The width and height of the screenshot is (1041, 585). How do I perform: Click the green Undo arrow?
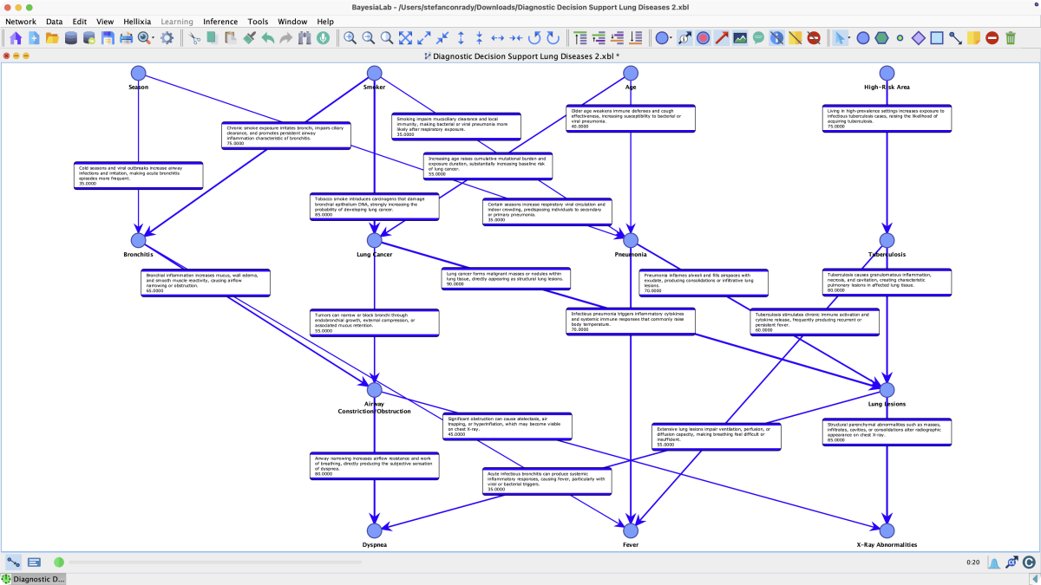[x=267, y=38]
